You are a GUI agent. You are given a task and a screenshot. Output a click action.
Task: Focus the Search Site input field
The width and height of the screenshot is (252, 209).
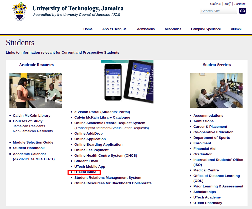click(x=218, y=11)
